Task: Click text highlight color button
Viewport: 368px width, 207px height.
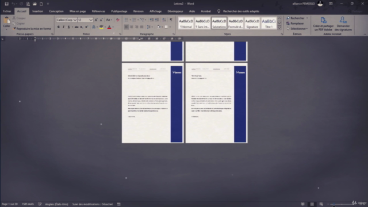Action: tap(101, 27)
